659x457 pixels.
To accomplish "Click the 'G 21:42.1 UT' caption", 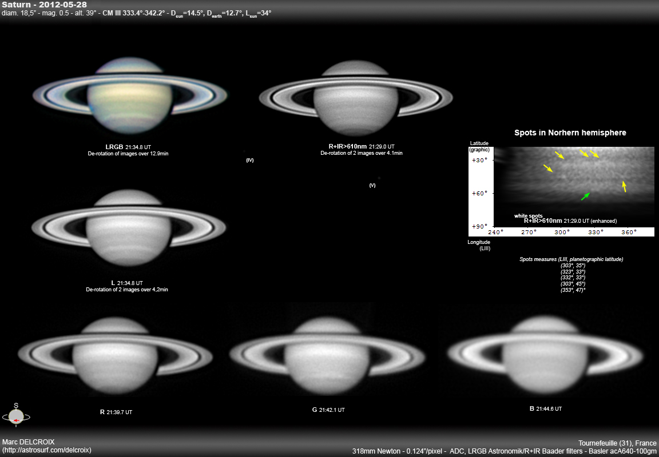I will click(x=329, y=410).
